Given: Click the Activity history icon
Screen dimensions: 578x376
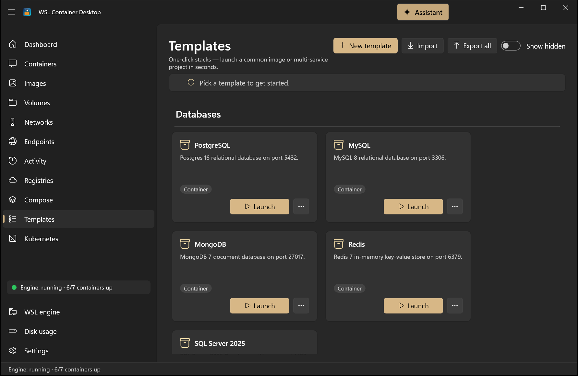Looking at the screenshot, I should tap(13, 161).
